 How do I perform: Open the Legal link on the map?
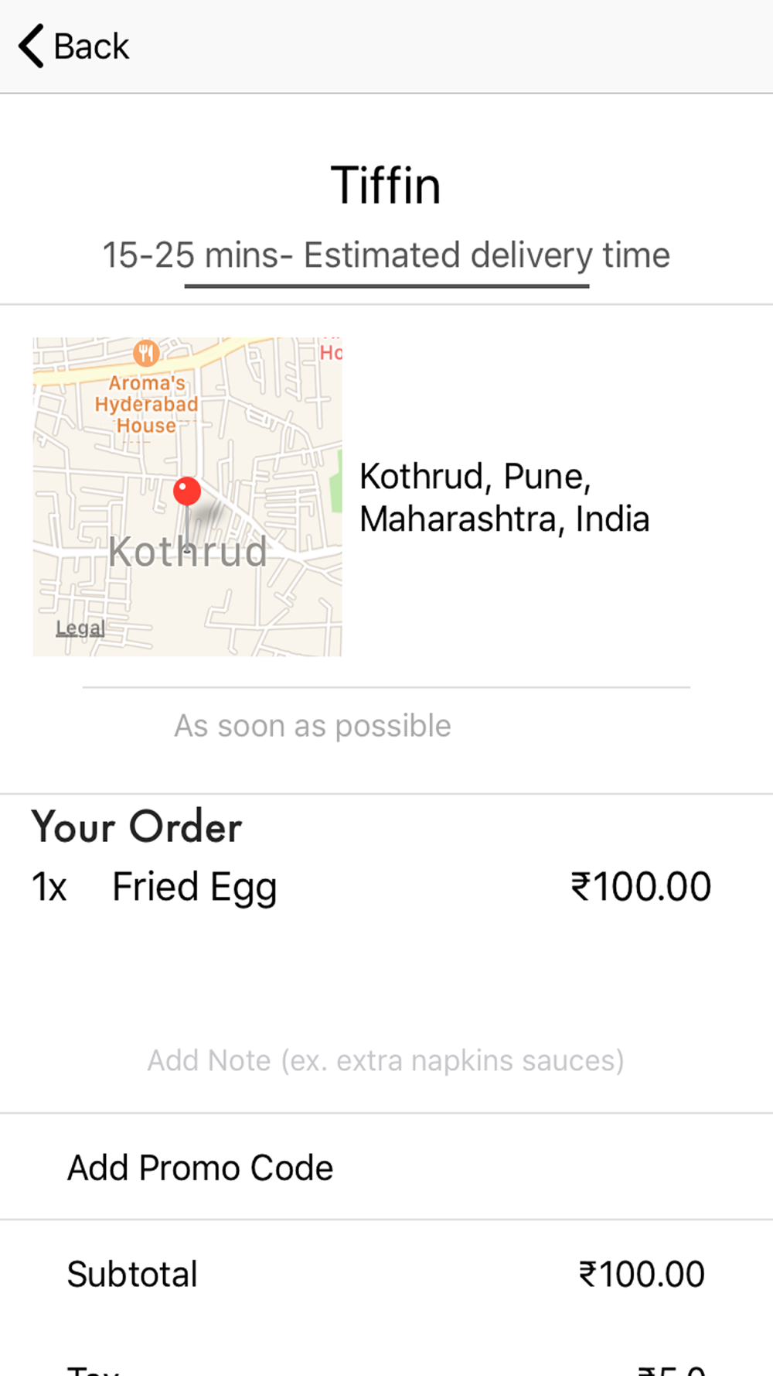(x=80, y=628)
